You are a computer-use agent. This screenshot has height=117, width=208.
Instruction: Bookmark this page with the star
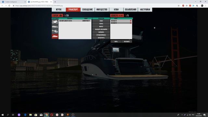pos(178,6)
